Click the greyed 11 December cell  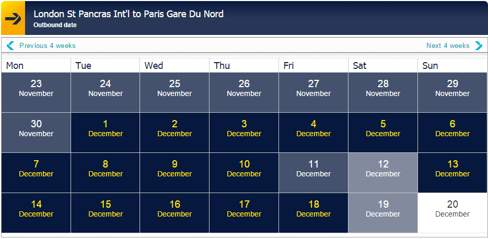[x=313, y=173]
